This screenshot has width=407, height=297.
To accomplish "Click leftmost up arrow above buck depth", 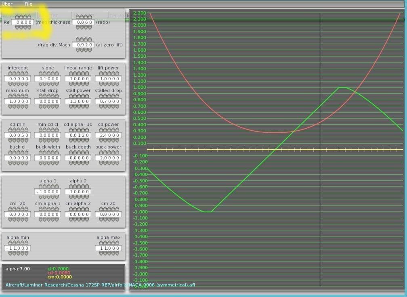I will click(x=71, y=153).
